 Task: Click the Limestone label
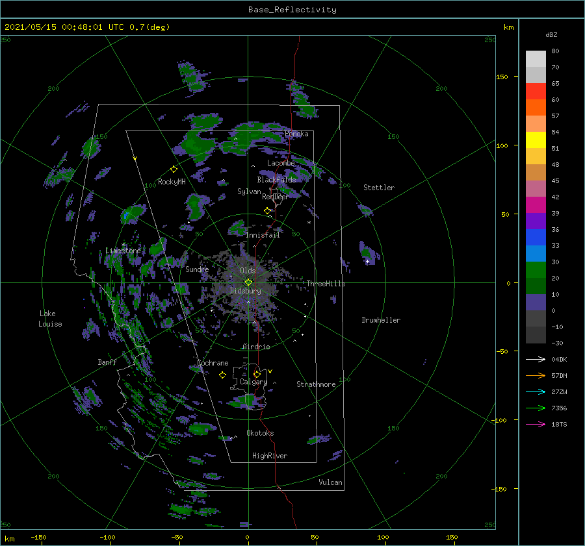[123, 251]
